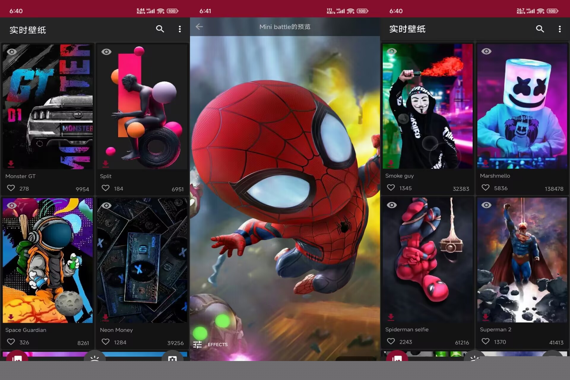570x380 pixels.
Task: Like the Spiderman selfie wallpaper
Action: tap(391, 341)
